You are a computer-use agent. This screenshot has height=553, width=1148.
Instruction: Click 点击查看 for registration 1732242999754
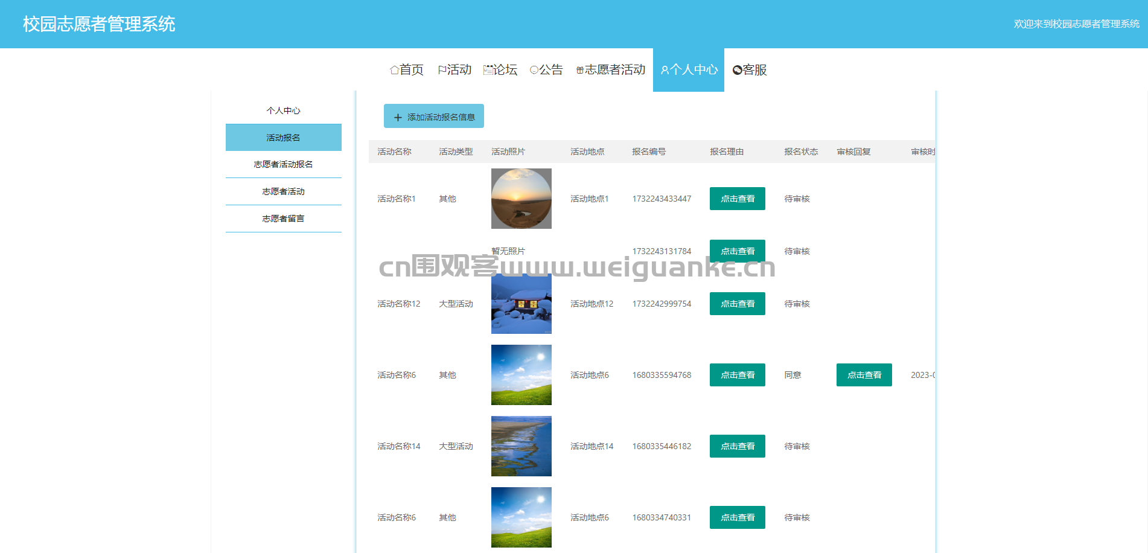738,304
